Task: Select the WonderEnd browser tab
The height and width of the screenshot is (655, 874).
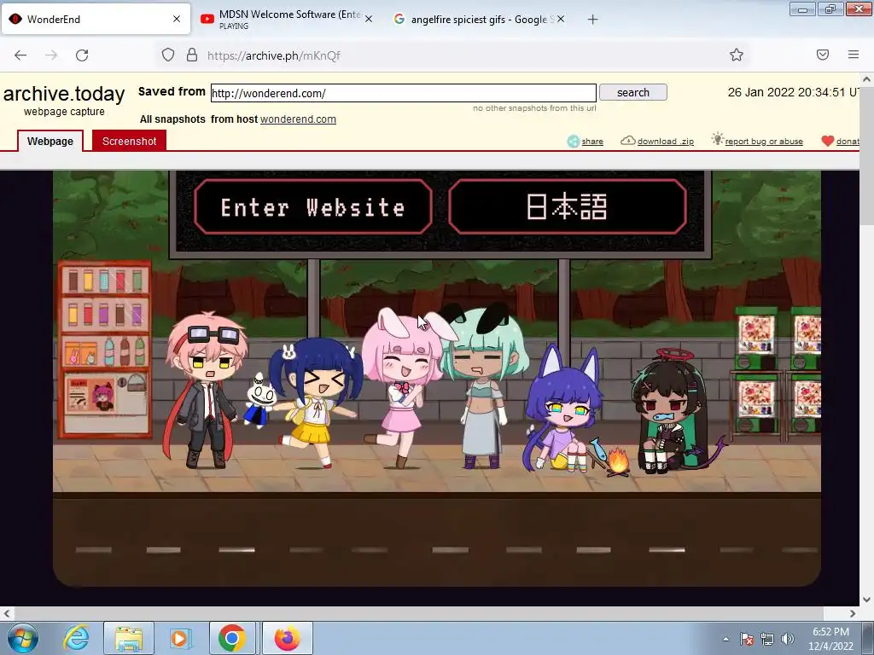Action: tap(96, 19)
